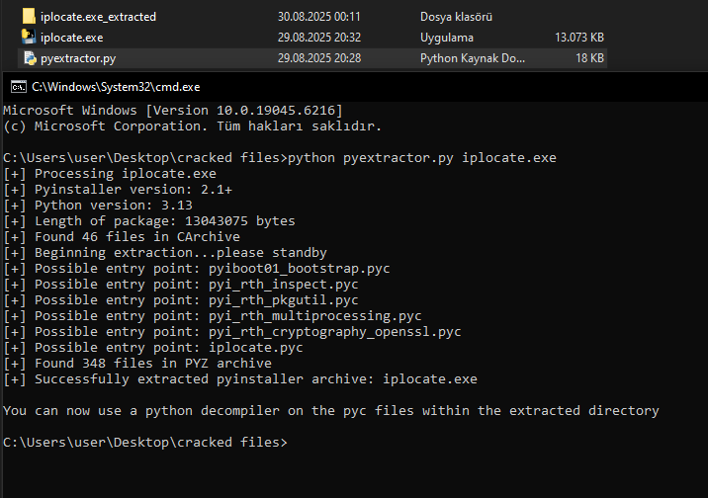Screen dimensions: 708x498
Task: Click date 29.08.2025 20:32 of iplocate.exe
Action: coord(319,38)
